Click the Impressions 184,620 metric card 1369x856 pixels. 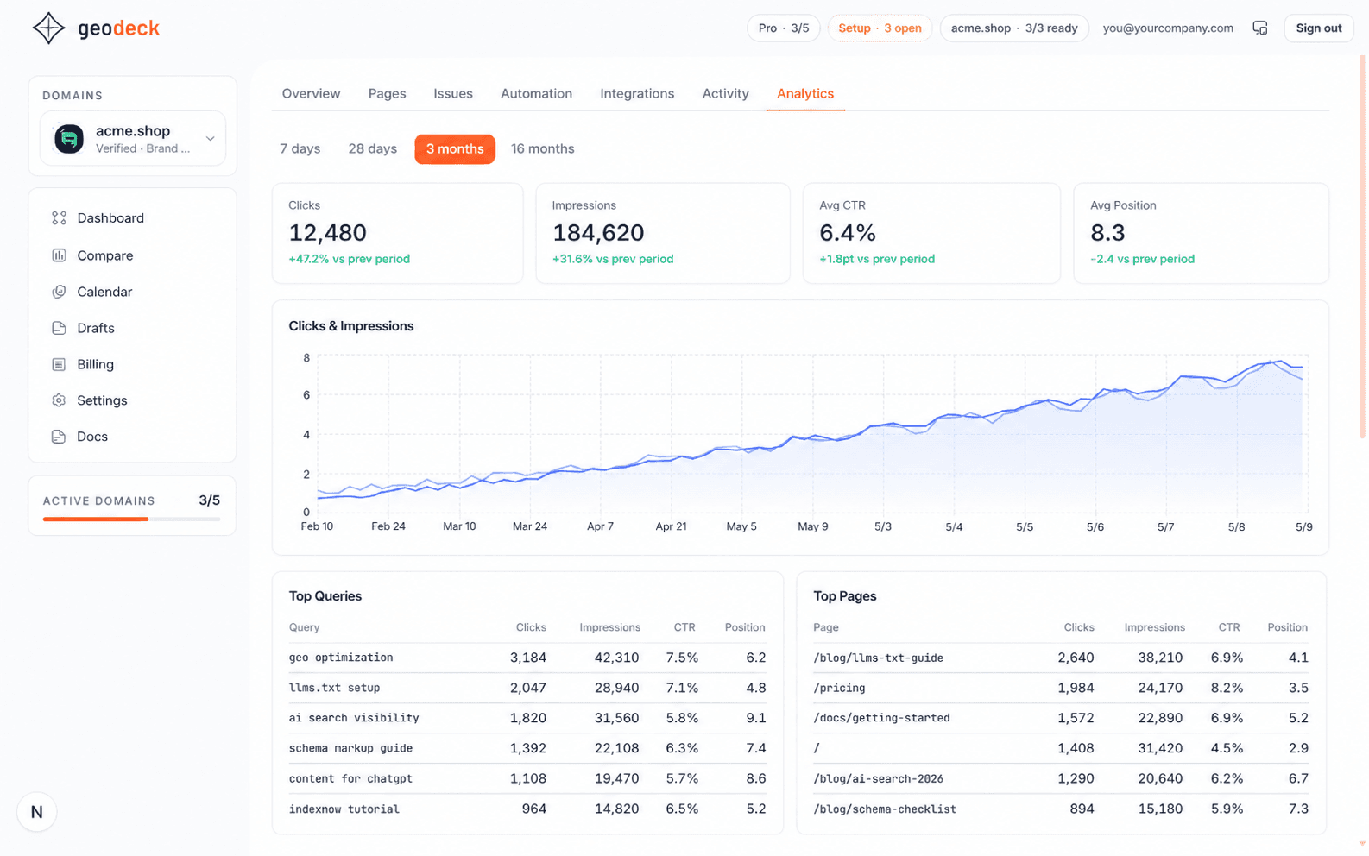(663, 233)
